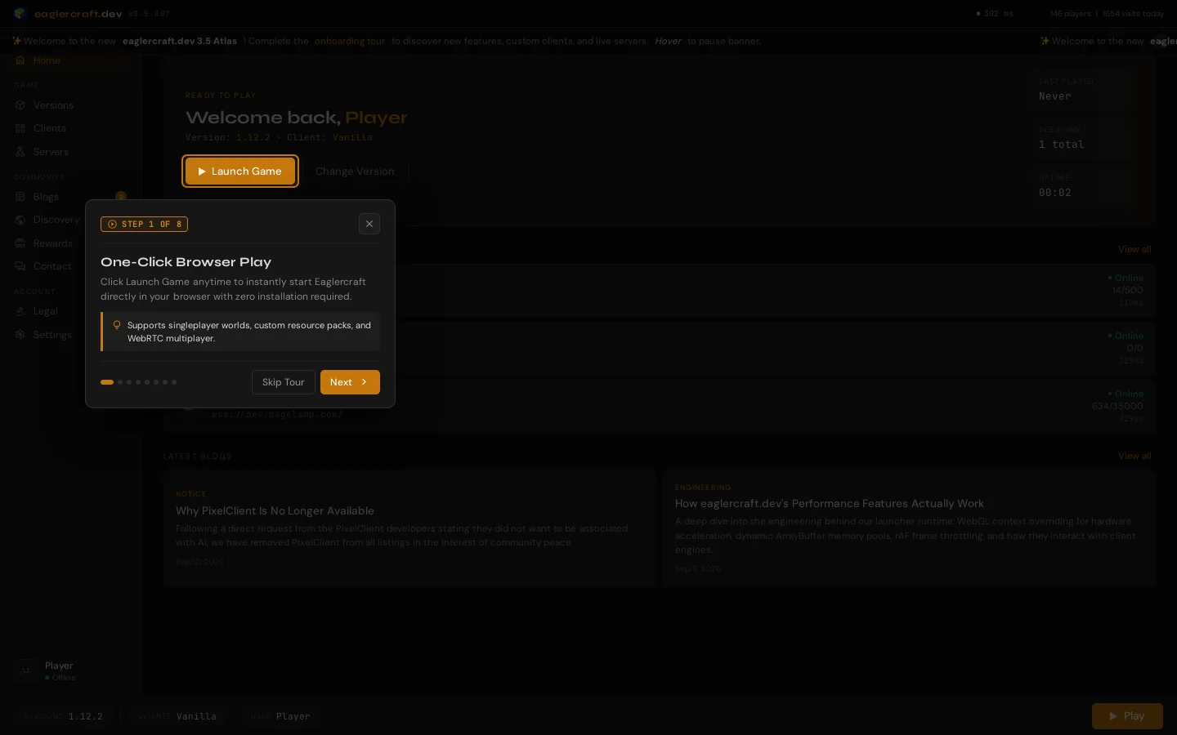Click the Last Played Never stat
The width and height of the screenshot is (1177, 735).
tap(1081, 90)
